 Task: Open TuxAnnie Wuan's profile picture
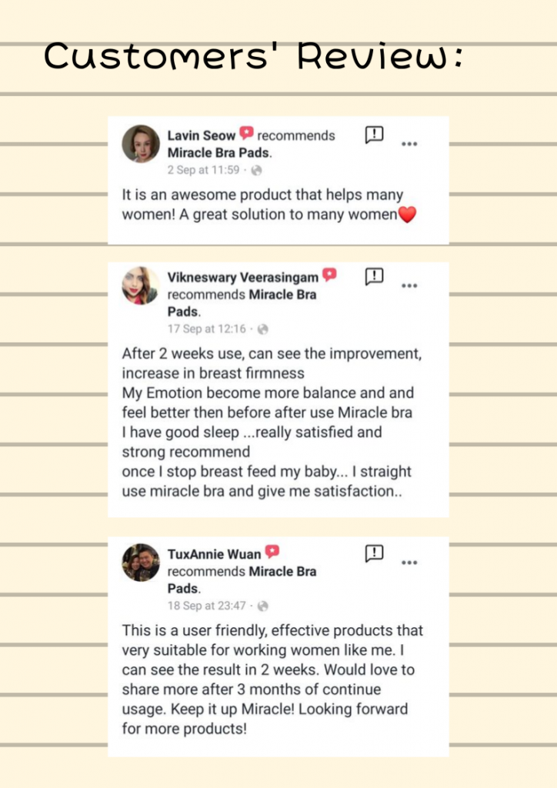pyautogui.click(x=141, y=563)
